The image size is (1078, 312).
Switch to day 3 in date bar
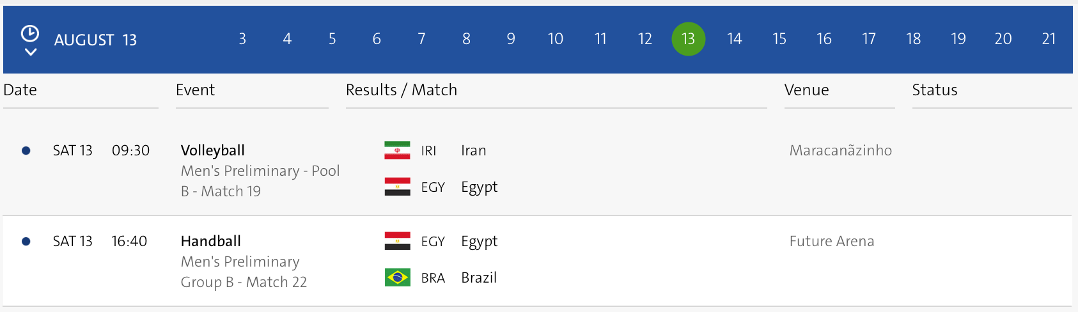point(242,39)
